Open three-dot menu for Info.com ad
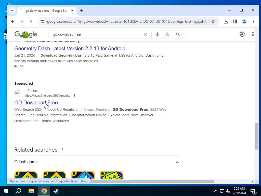This screenshot has height=196, width=261. 74,96
